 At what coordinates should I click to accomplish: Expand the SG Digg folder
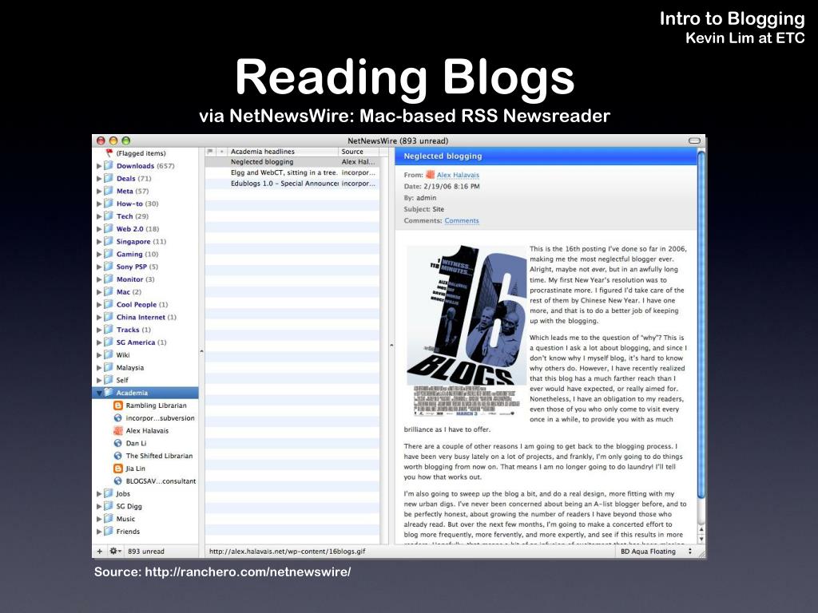pos(98,506)
